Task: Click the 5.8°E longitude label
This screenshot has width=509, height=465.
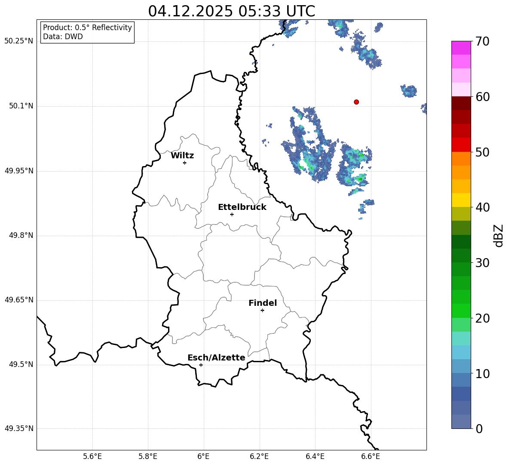Action: (x=148, y=456)
